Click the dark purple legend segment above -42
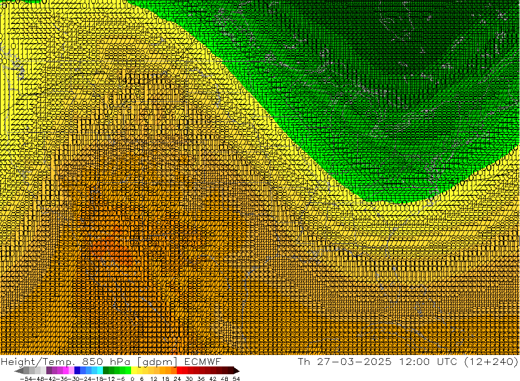The height and width of the screenshot is (381, 520). pos(49,371)
